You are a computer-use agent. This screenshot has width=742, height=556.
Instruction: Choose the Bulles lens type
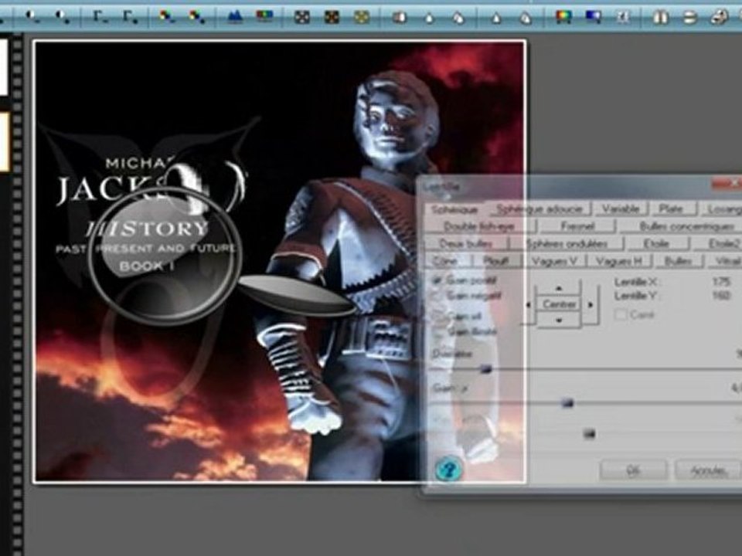678,261
